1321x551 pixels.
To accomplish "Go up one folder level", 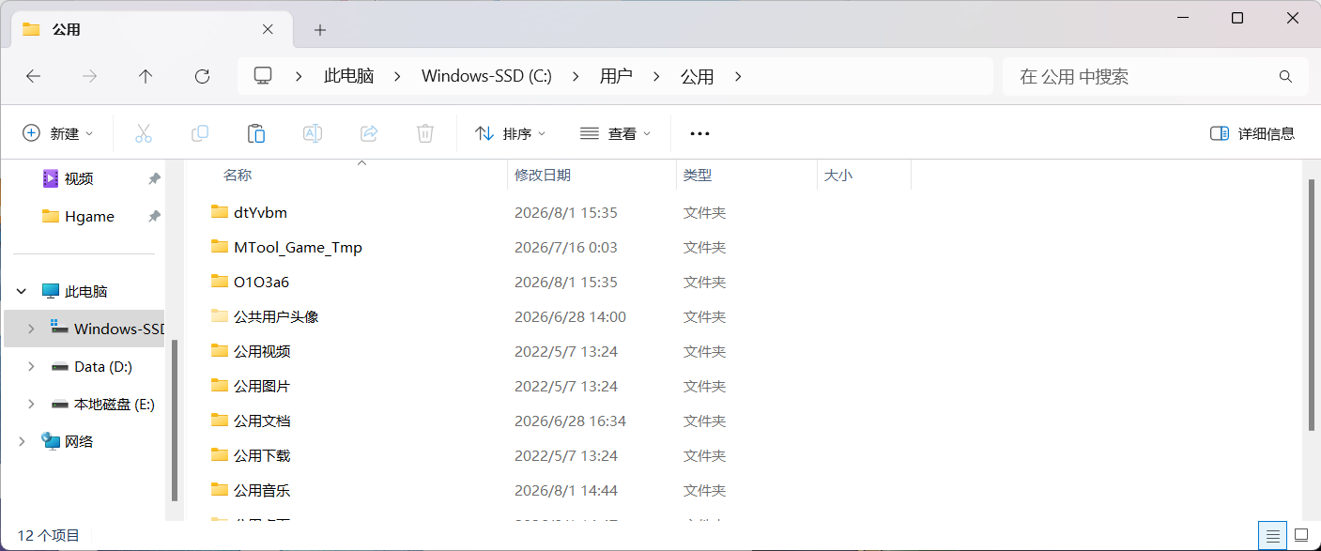I will [x=146, y=77].
